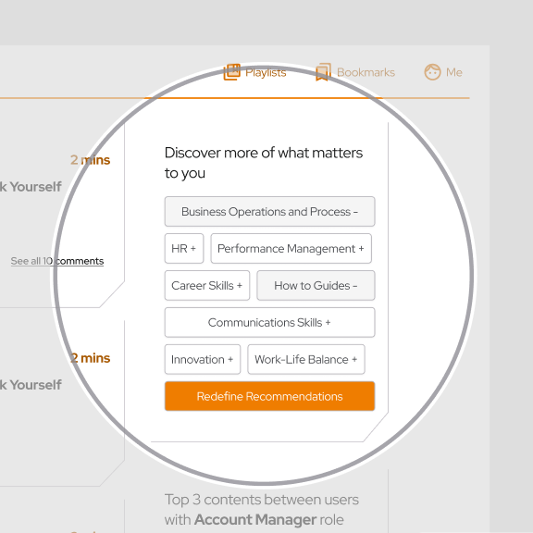The height and width of the screenshot is (533, 533).
Task: Open the Playlists tab label
Action: 266,72
